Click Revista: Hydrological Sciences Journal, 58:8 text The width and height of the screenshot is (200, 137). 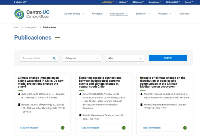tap(103, 117)
